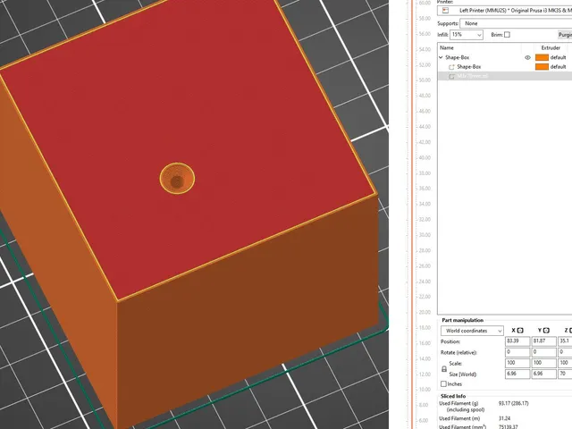Enable the Inches checkbox

(443, 384)
